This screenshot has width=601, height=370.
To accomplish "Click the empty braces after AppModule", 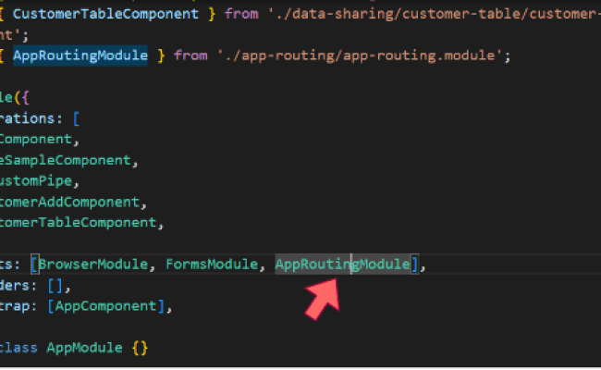I will (140, 348).
